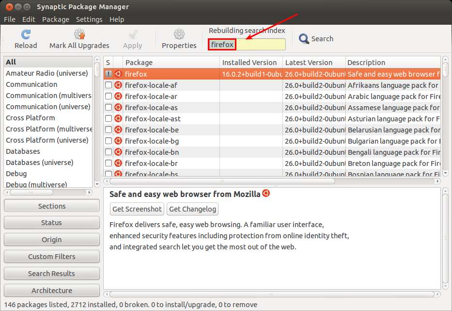Click the Ubuntu icon in firefox-locale-be row
This screenshot has height=311, width=452.
click(118, 130)
